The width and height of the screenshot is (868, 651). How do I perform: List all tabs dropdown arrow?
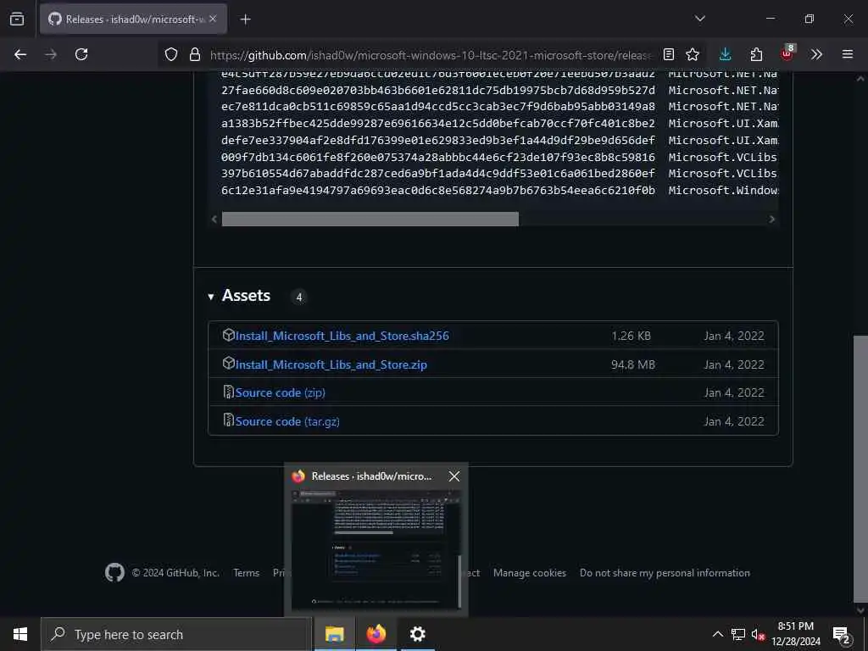(699, 19)
